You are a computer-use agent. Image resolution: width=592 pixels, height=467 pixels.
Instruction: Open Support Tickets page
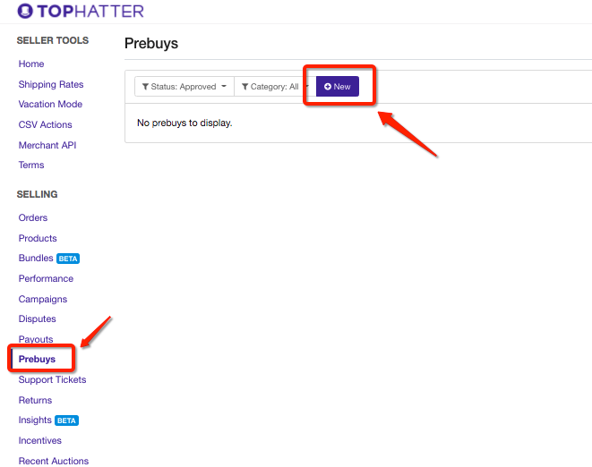point(52,379)
